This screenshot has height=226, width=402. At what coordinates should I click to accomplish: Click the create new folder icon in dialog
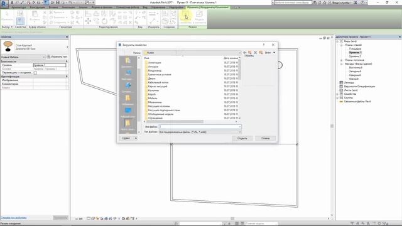coord(261,53)
